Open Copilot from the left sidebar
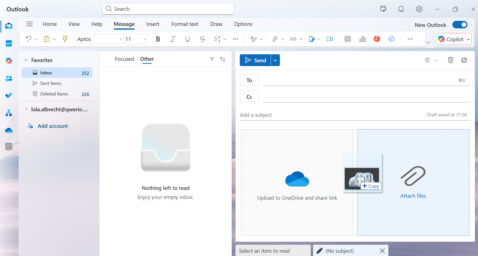The image size is (478, 256). (x=9, y=61)
